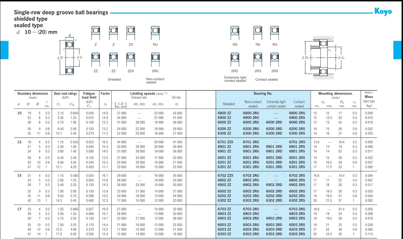Select the 2RD bearing diagram

[x=235, y=59]
